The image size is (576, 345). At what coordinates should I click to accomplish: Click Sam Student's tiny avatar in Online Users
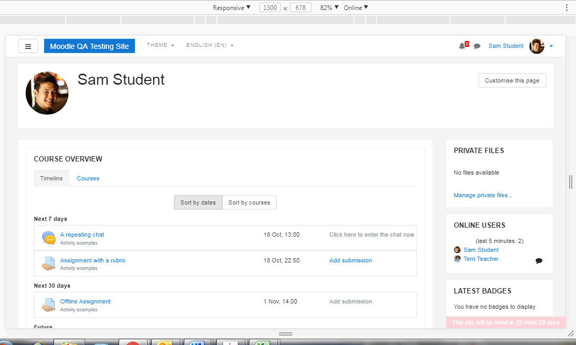pyautogui.click(x=457, y=250)
